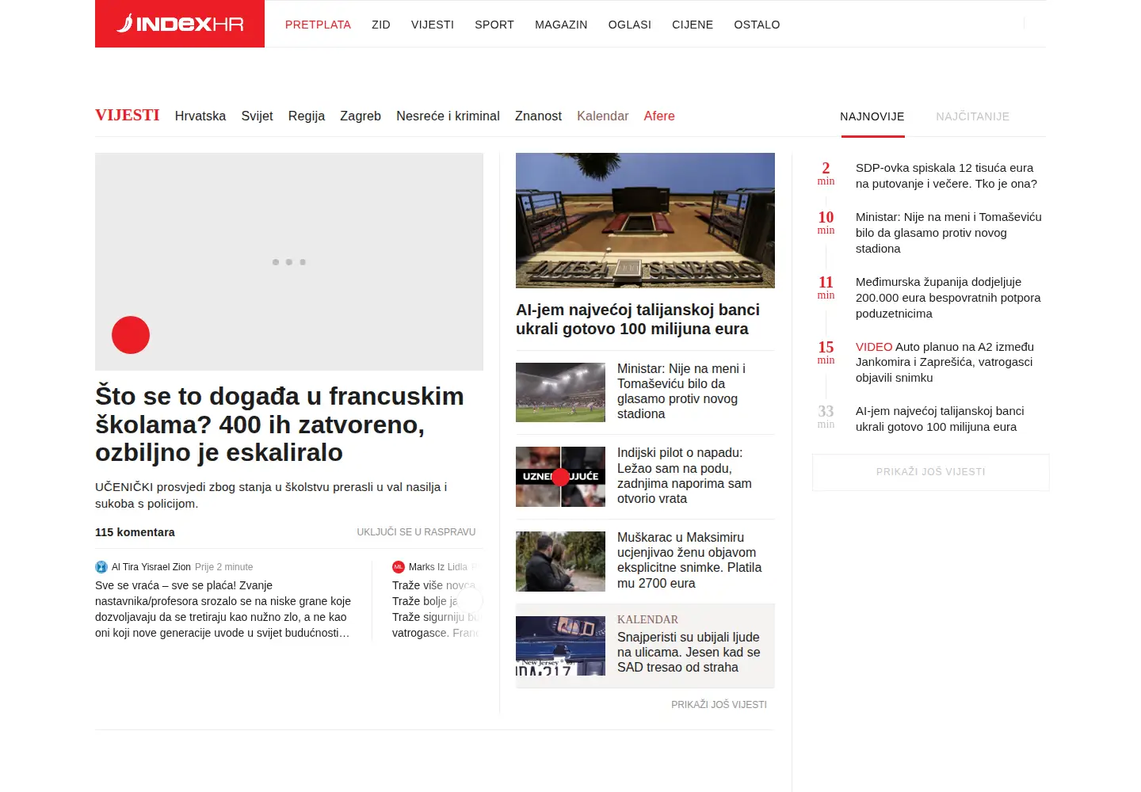The height and width of the screenshot is (792, 1141).
Task: Open the VIJESTI top menu item
Action: pyautogui.click(x=433, y=25)
